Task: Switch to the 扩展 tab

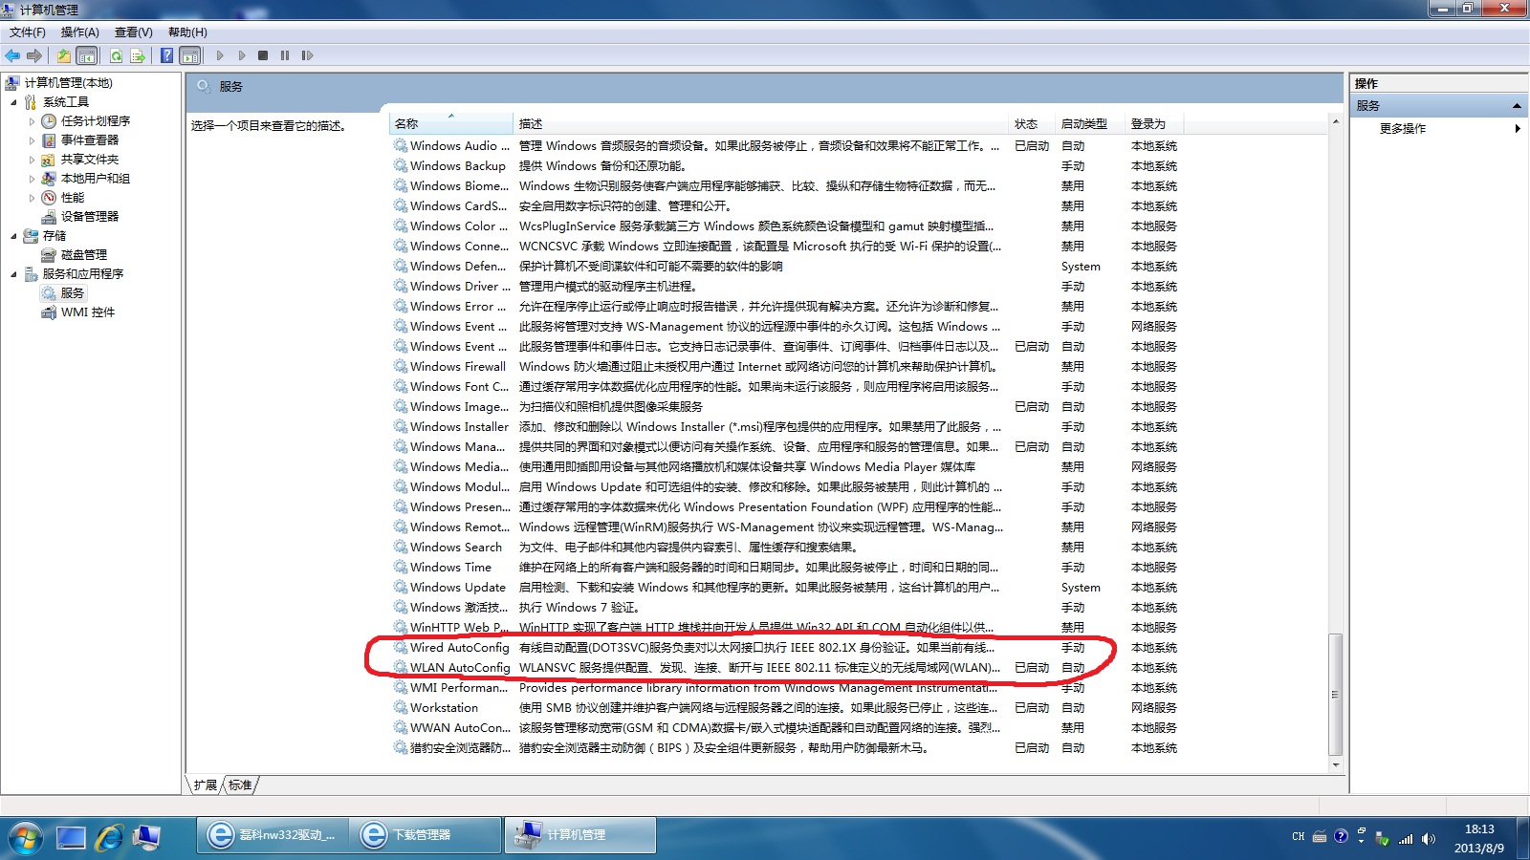Action: point(206,785)
